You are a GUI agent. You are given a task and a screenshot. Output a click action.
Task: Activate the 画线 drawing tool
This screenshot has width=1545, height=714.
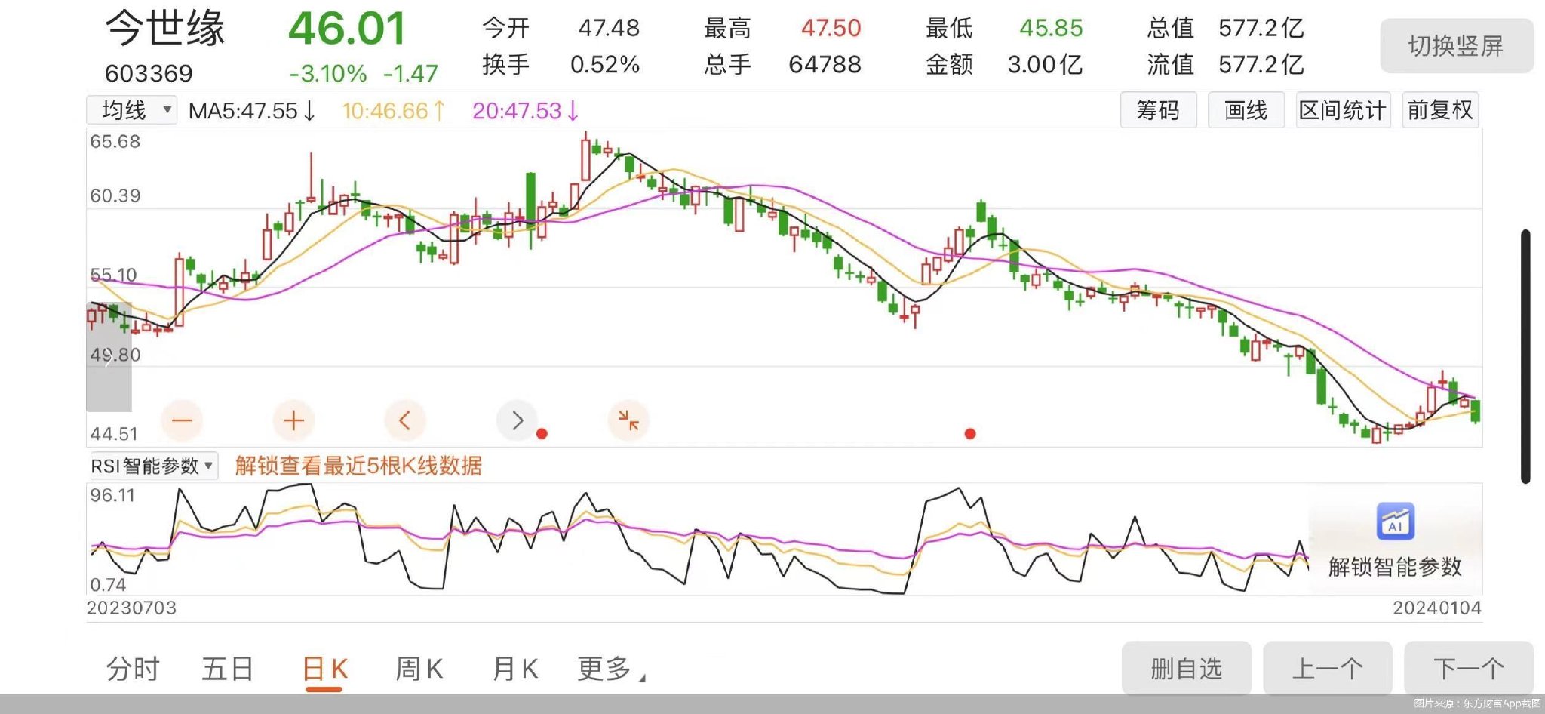tap(1246, 110)
